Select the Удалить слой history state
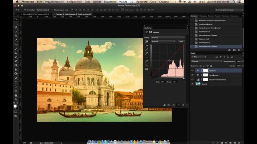 point(216,39)
